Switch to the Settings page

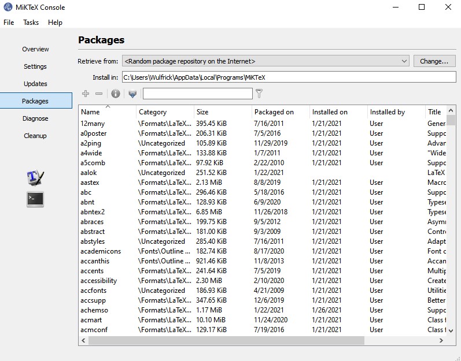35,66
